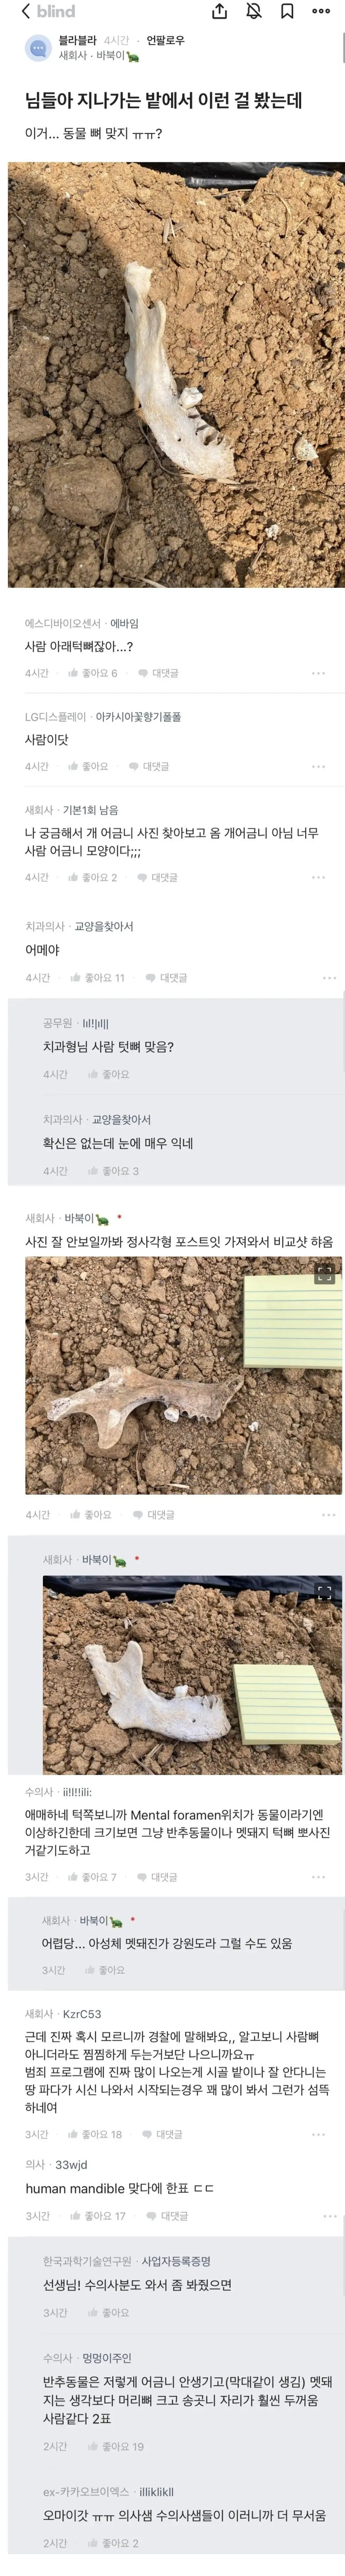Open the share icon in the header
The image size is (345, 2576).
(x=220, y=11)
